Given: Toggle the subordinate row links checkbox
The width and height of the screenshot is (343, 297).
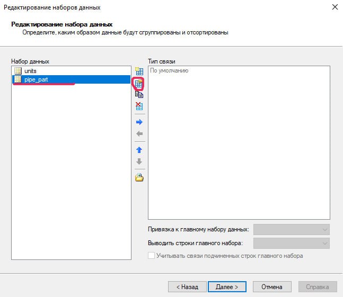Looking at the screenshot, I should pyautogui.click(x=152, y=256).
